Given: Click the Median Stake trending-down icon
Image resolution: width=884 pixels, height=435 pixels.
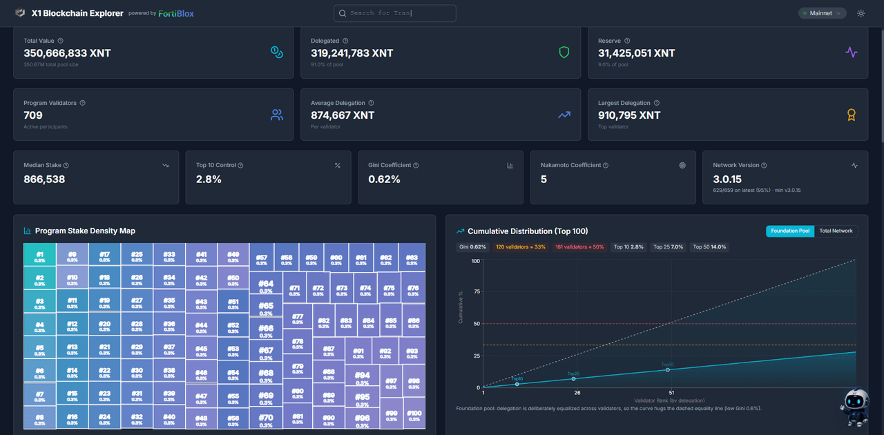Looking at the screenshot, I should 165,165.
